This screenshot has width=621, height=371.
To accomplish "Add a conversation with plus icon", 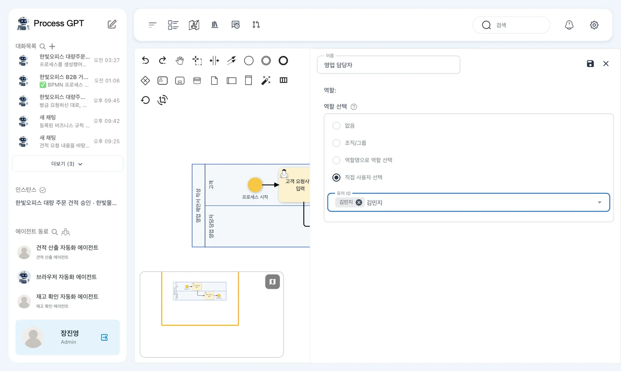I will point(52,46).
